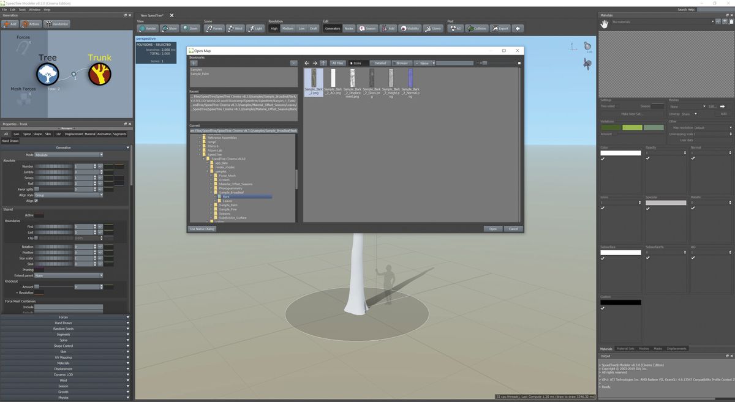Image resolution: width=735 pixels, height=402 pixels.
Task: Activate the Render view icon
Action: pos(147,28)
